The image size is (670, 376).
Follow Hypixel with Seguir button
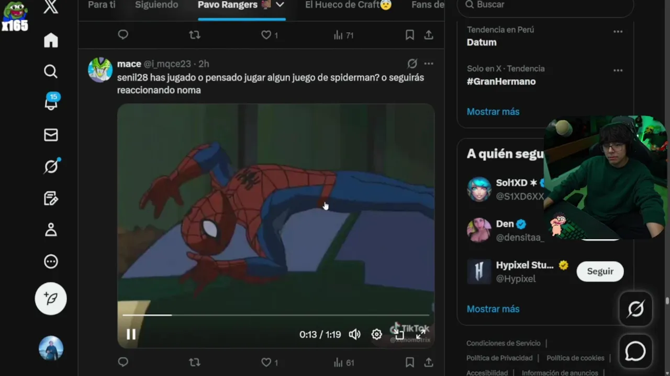click(600, 271)
